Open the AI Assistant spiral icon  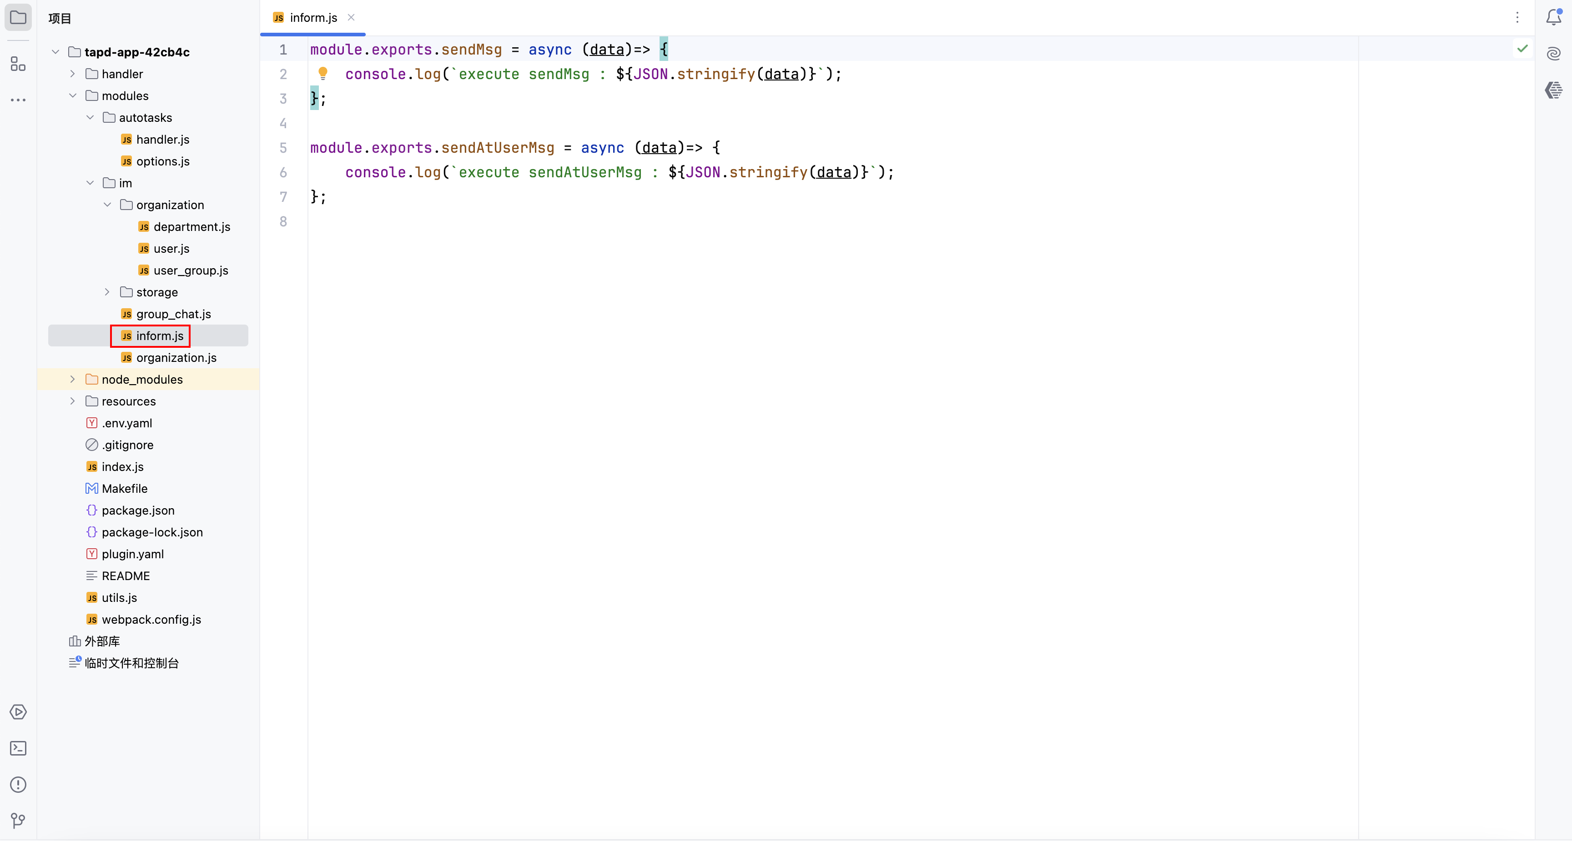click(1554, 54)
